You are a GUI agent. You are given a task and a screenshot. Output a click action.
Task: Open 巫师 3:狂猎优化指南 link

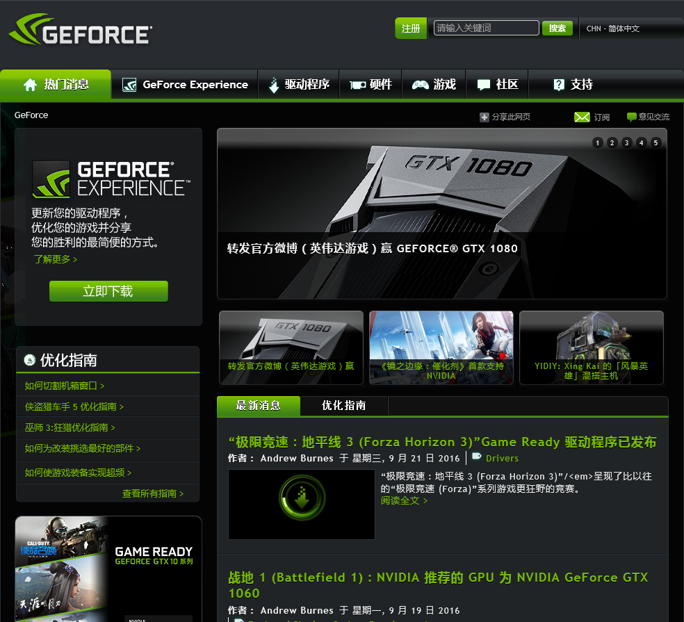pyautogui.click(x=70, y=427)
